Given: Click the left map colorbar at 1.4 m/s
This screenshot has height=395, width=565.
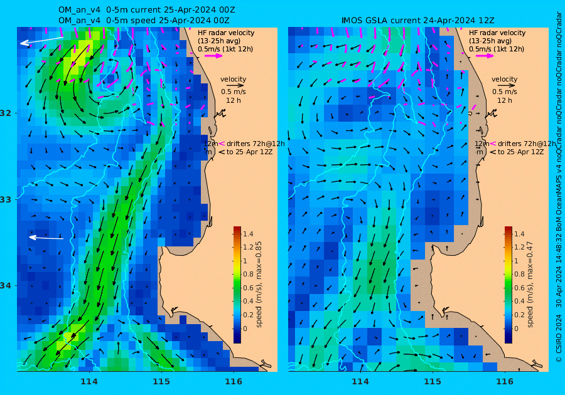Looking at the screenshot, I should pyautogui.click(x=237, y=234).
